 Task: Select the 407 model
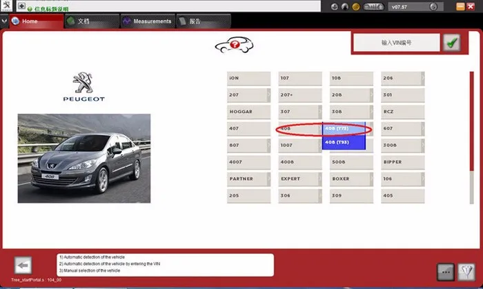(x=248, y=129)
